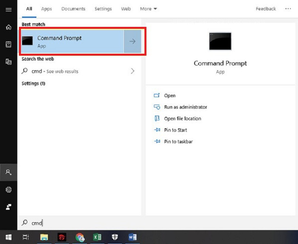Click the user account icon in the sidebar

pyautogui.click(x=8, y=172)
